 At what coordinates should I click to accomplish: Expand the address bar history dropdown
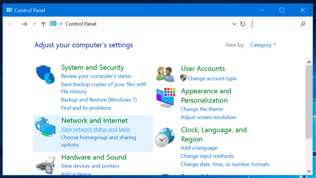[234, 24]
